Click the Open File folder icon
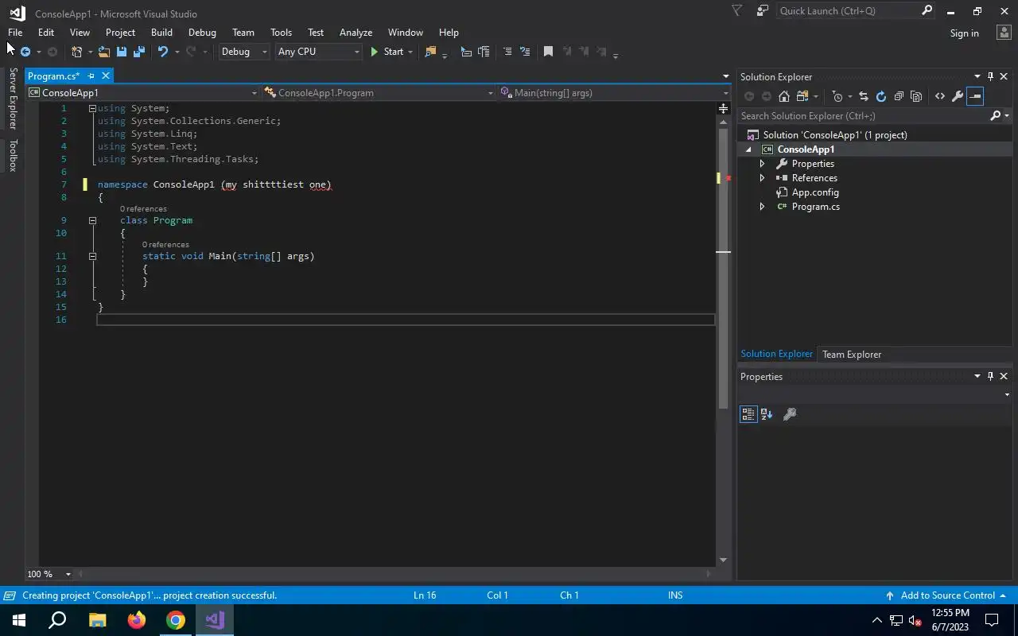Screen dimensions: 1018x636 point(104,52)
